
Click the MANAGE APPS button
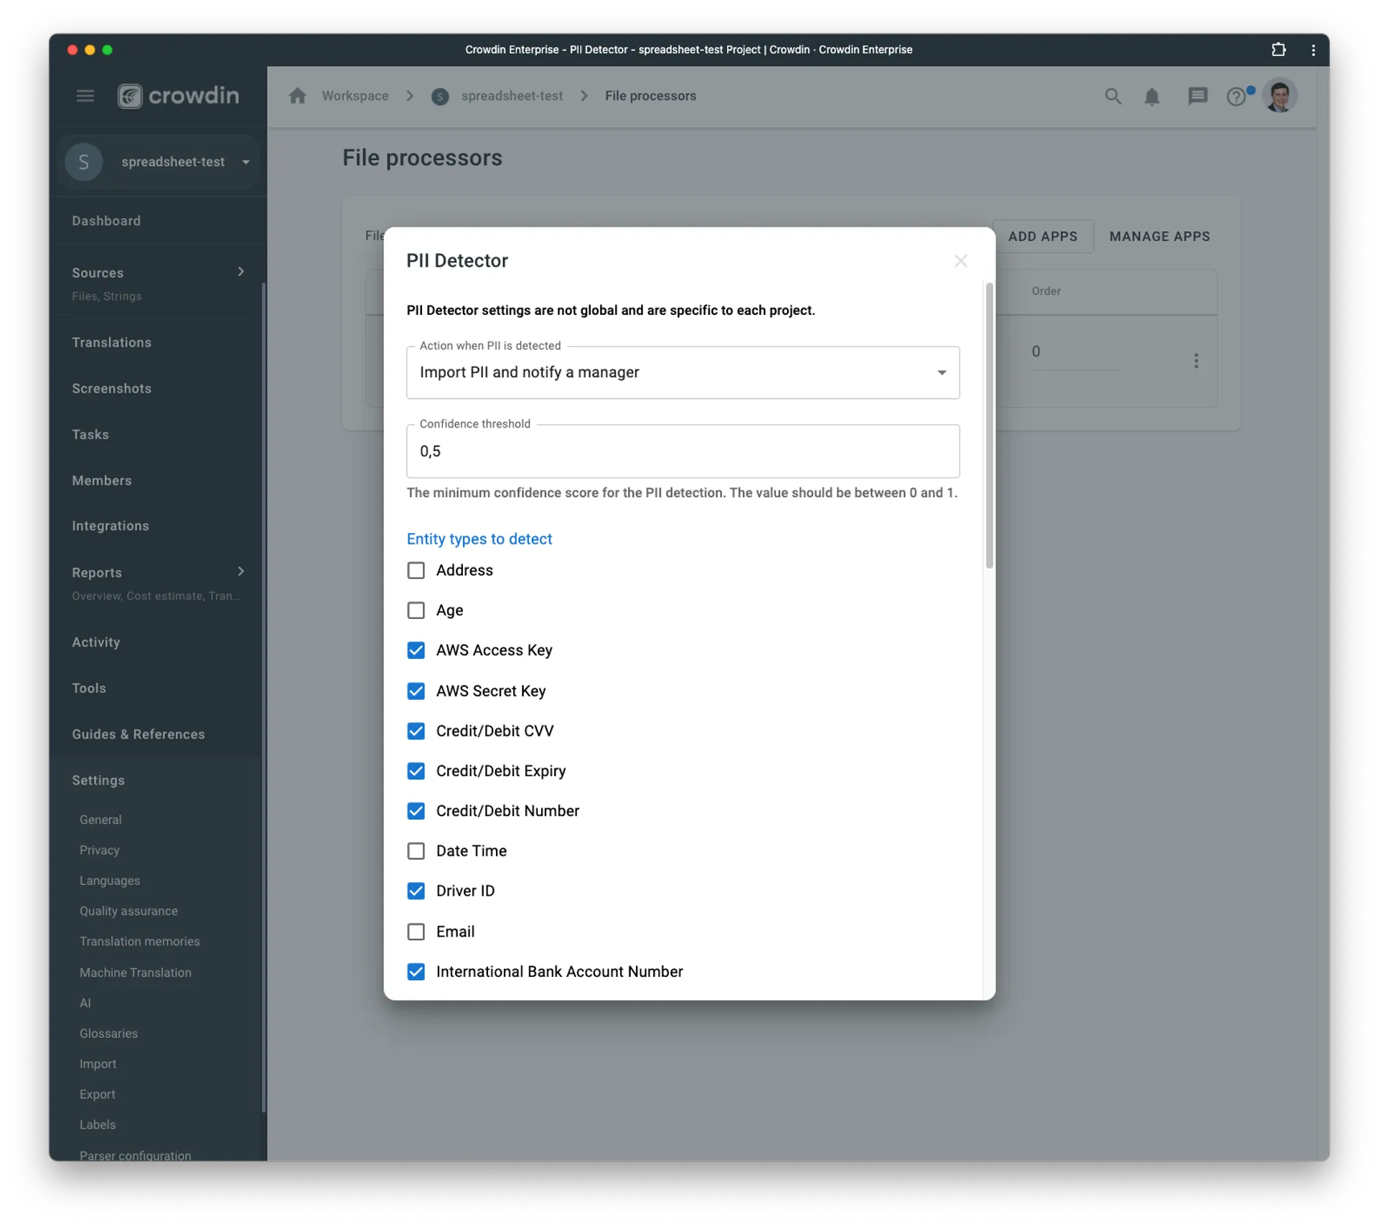pyautogui.click(x=1159, y=237)
